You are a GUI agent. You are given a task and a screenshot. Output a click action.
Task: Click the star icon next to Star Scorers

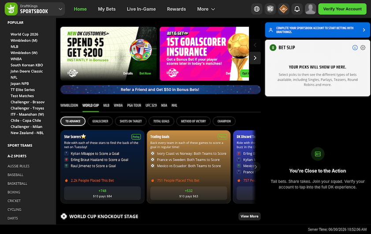coord(84,136)
